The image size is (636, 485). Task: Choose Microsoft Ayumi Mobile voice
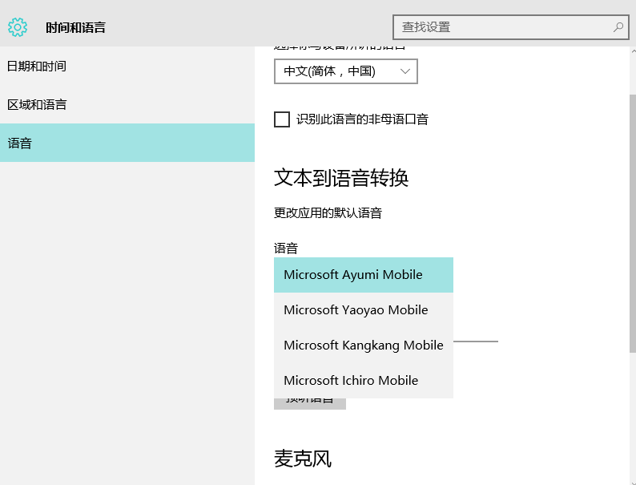pos(364,275)
